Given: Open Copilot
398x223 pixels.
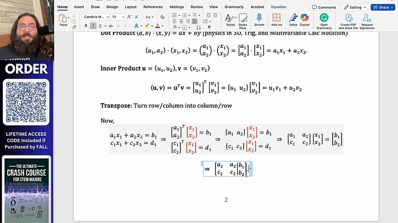Looking at the screenshot, I should [x=304, y=20].
